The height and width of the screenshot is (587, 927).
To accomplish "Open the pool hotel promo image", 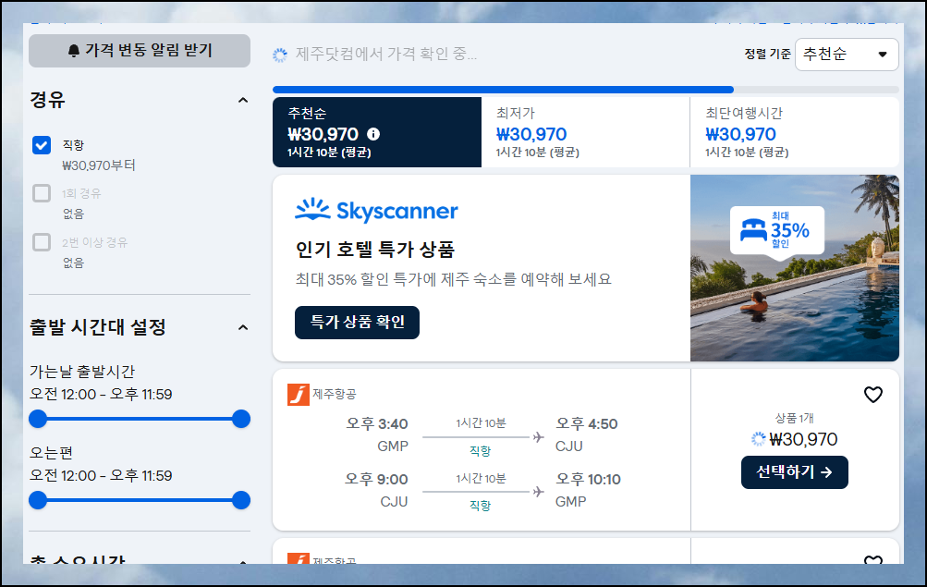I will point(795,268).
